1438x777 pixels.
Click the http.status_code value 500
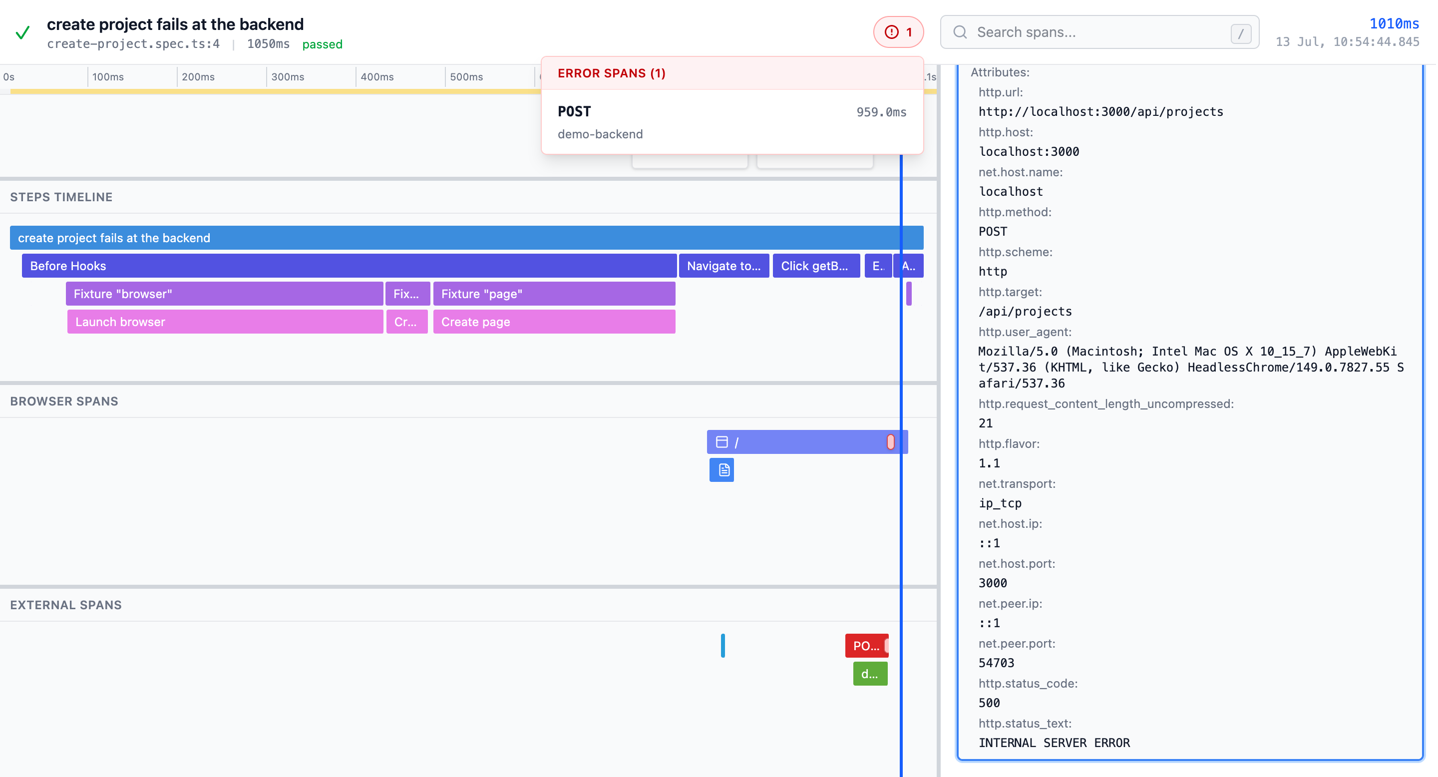coord(989,702)
